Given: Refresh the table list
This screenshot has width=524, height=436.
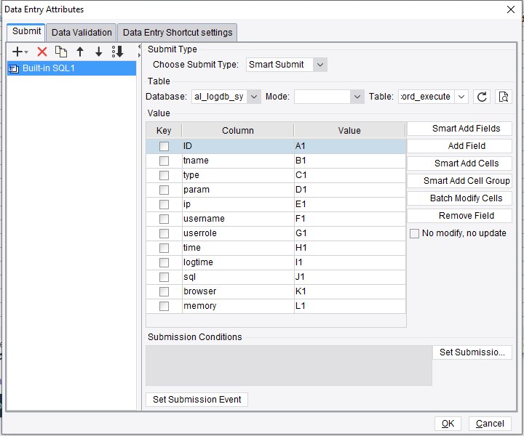Looking at the screenshot, I should (x=482, y=97).
